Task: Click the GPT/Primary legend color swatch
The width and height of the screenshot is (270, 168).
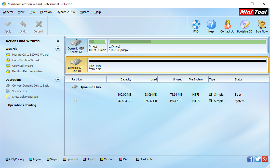Action: coord(7,159)
